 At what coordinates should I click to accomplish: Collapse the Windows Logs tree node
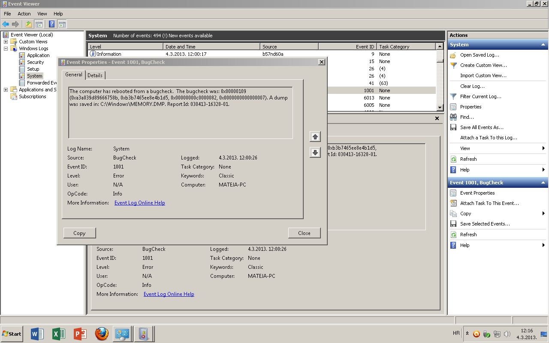pos(6,48)
